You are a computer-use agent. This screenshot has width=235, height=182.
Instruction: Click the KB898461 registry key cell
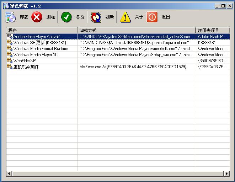click(x=213, y=43)
